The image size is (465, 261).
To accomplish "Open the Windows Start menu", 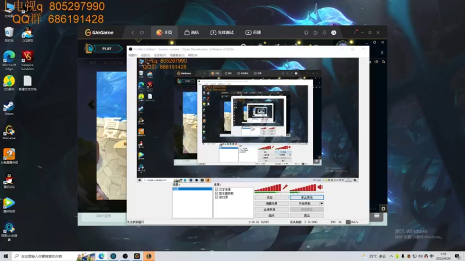I will [x=6, y=256].
